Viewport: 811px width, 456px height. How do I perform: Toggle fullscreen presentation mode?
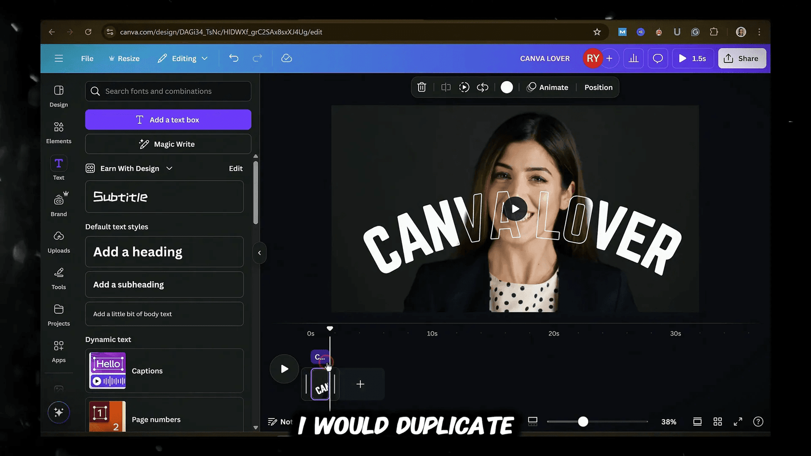(738, 422)
